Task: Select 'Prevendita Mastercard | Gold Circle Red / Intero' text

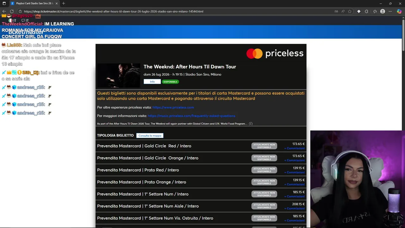Action: click(x=144, y=146)
